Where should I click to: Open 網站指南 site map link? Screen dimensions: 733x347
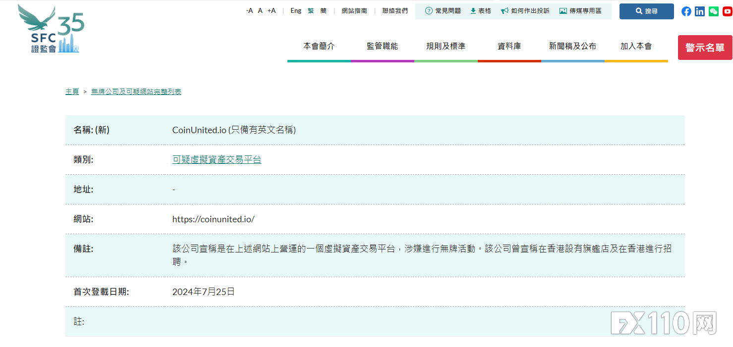(x=354, y=11)
